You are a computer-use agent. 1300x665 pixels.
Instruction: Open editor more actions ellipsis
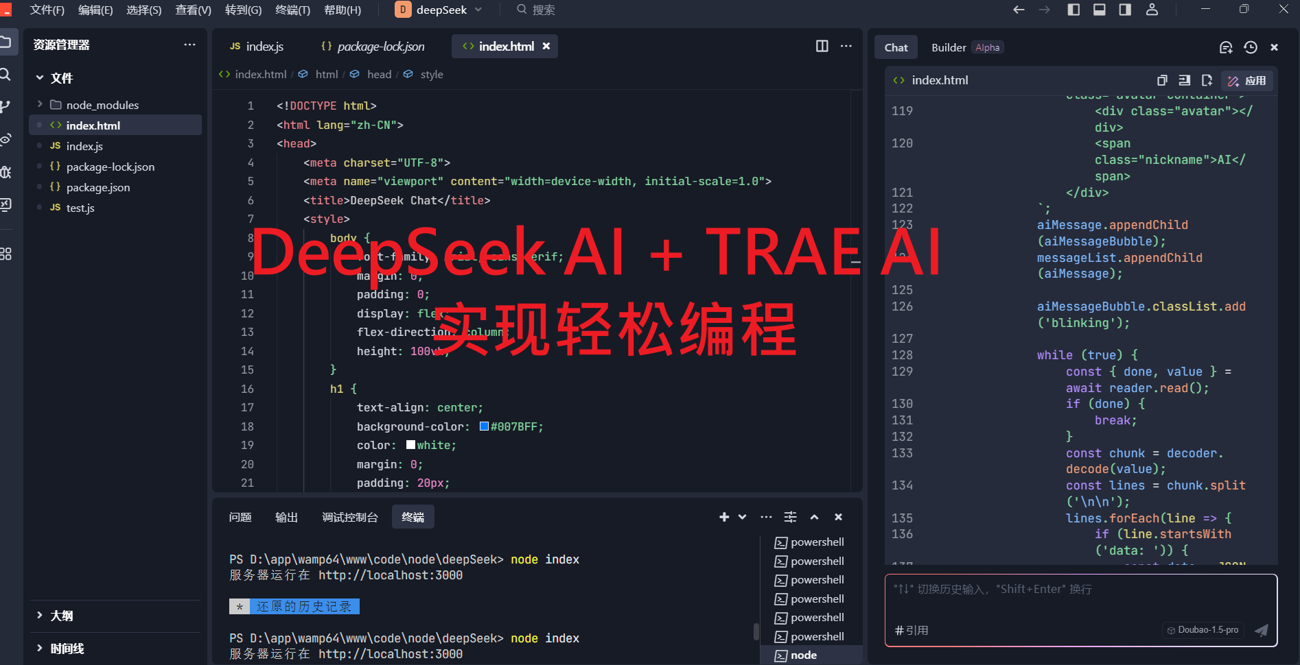click(846, 46)
